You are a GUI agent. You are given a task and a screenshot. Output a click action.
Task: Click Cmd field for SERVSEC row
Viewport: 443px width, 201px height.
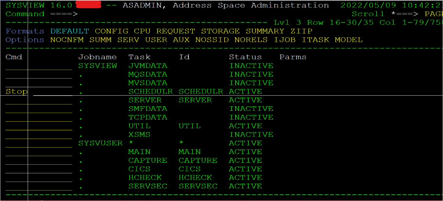point(39,186)
